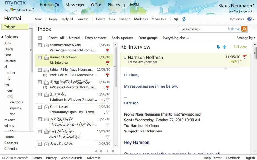Click the printer icon in the toolbar

click(x=176, y=19)
